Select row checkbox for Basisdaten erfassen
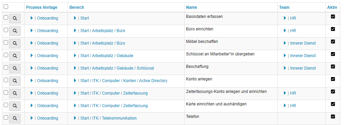 pyautogui.click(x=6, y=17)
